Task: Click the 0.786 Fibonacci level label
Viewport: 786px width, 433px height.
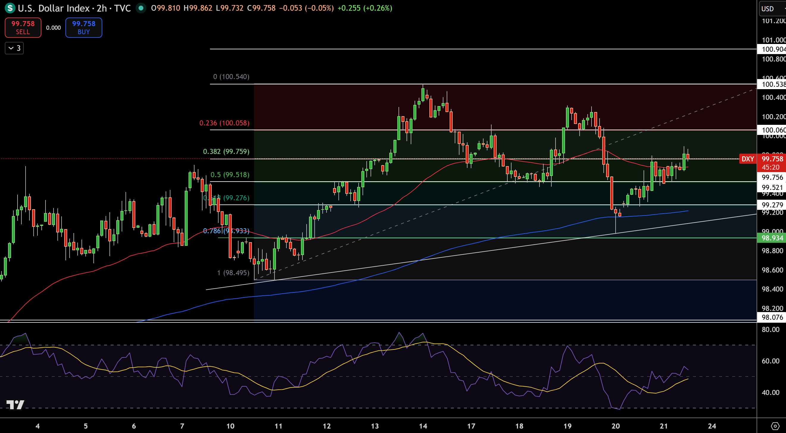Action: click(226, 231)
